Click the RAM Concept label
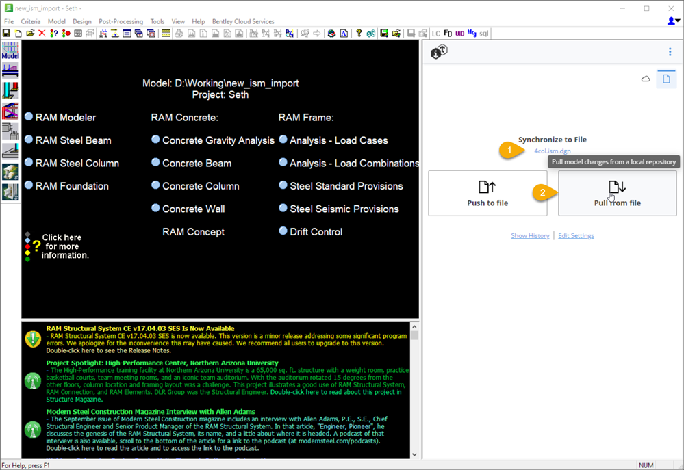684x470 pixels. pos(193,232)
